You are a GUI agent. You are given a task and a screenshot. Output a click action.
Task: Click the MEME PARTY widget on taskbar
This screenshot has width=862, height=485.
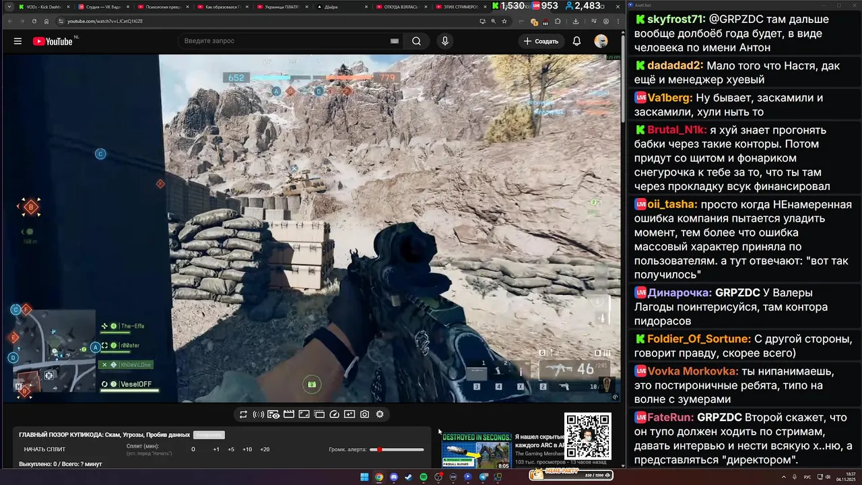570,475
